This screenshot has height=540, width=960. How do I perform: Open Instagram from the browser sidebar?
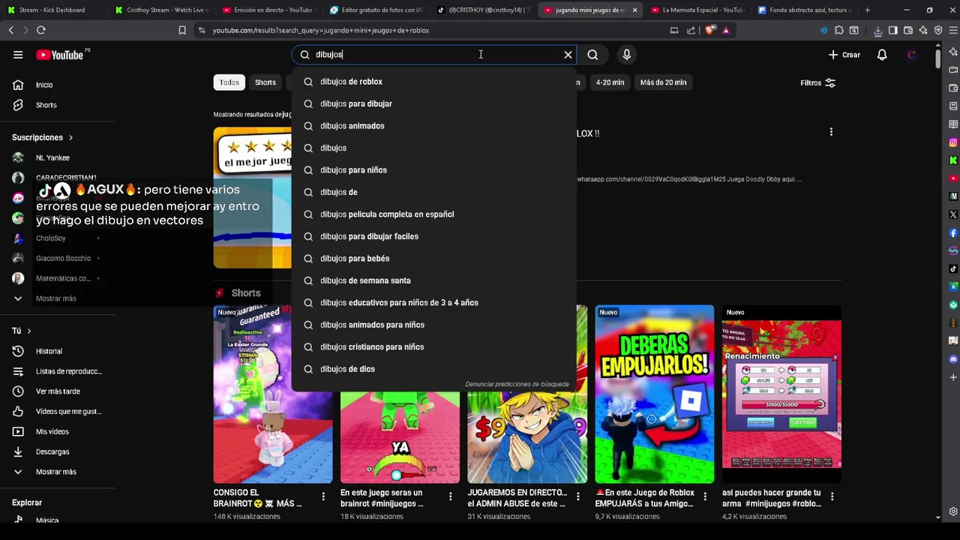[953, 142]
